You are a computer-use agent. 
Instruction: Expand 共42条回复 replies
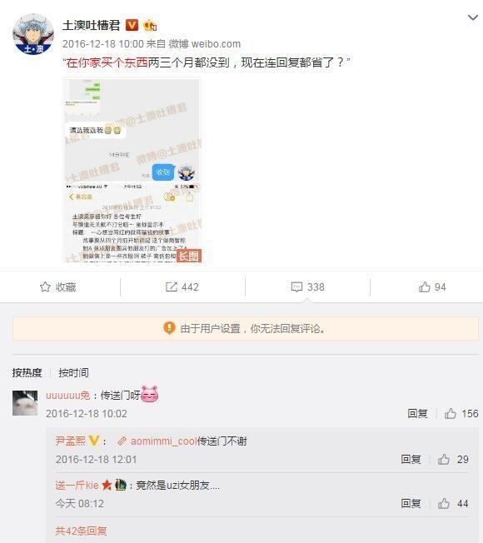[x=81, y=531]
